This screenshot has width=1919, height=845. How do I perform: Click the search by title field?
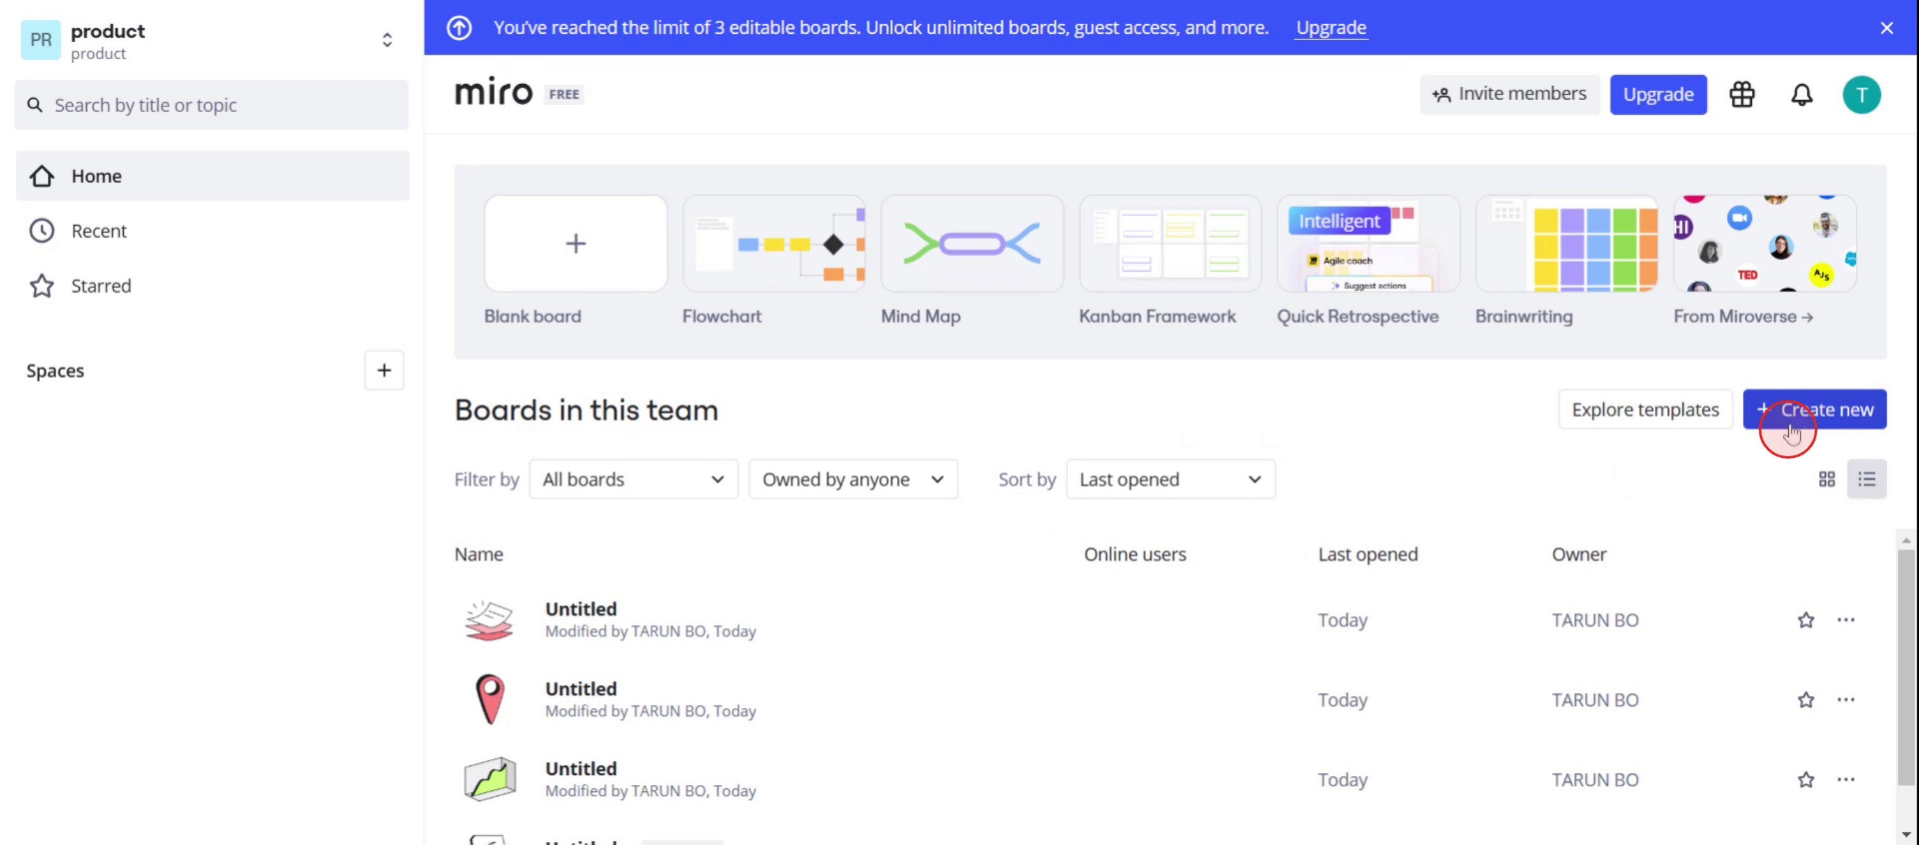212,105
